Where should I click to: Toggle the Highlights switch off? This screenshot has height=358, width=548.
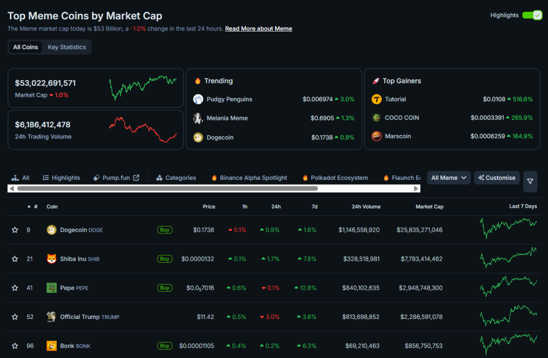(532, 16)
